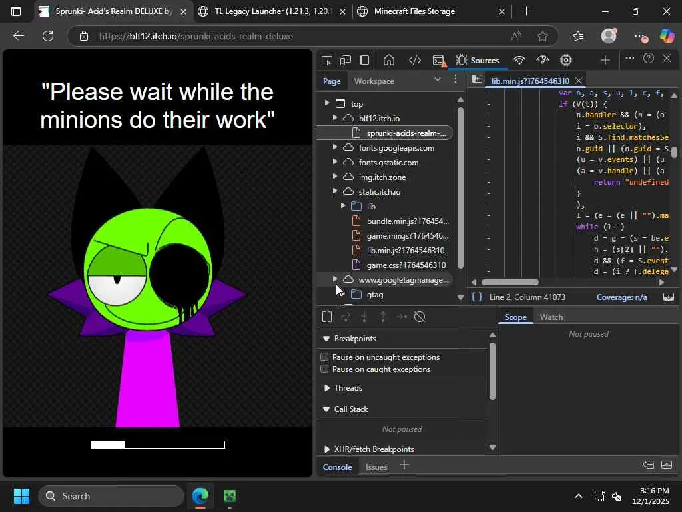Reload the page with Refresh icon
The width and height of the screenshot is (682, 512).
click(48, 36)
